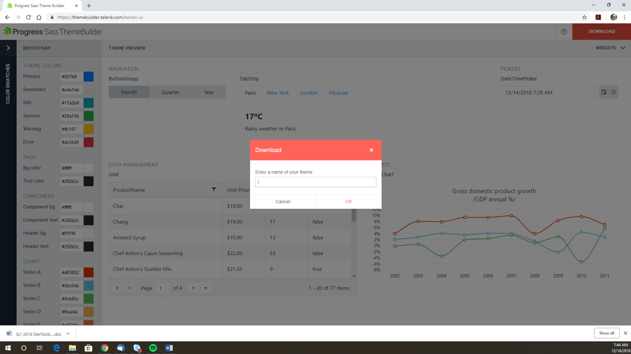Confirm download with OK button
The image size is (631, 354).
(x=349, y=202)
